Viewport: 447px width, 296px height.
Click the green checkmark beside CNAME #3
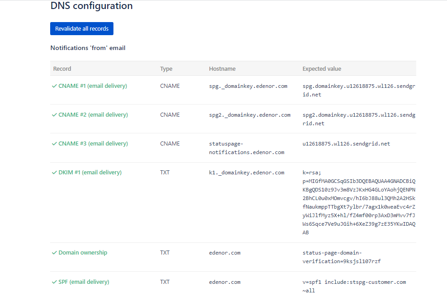54,143
